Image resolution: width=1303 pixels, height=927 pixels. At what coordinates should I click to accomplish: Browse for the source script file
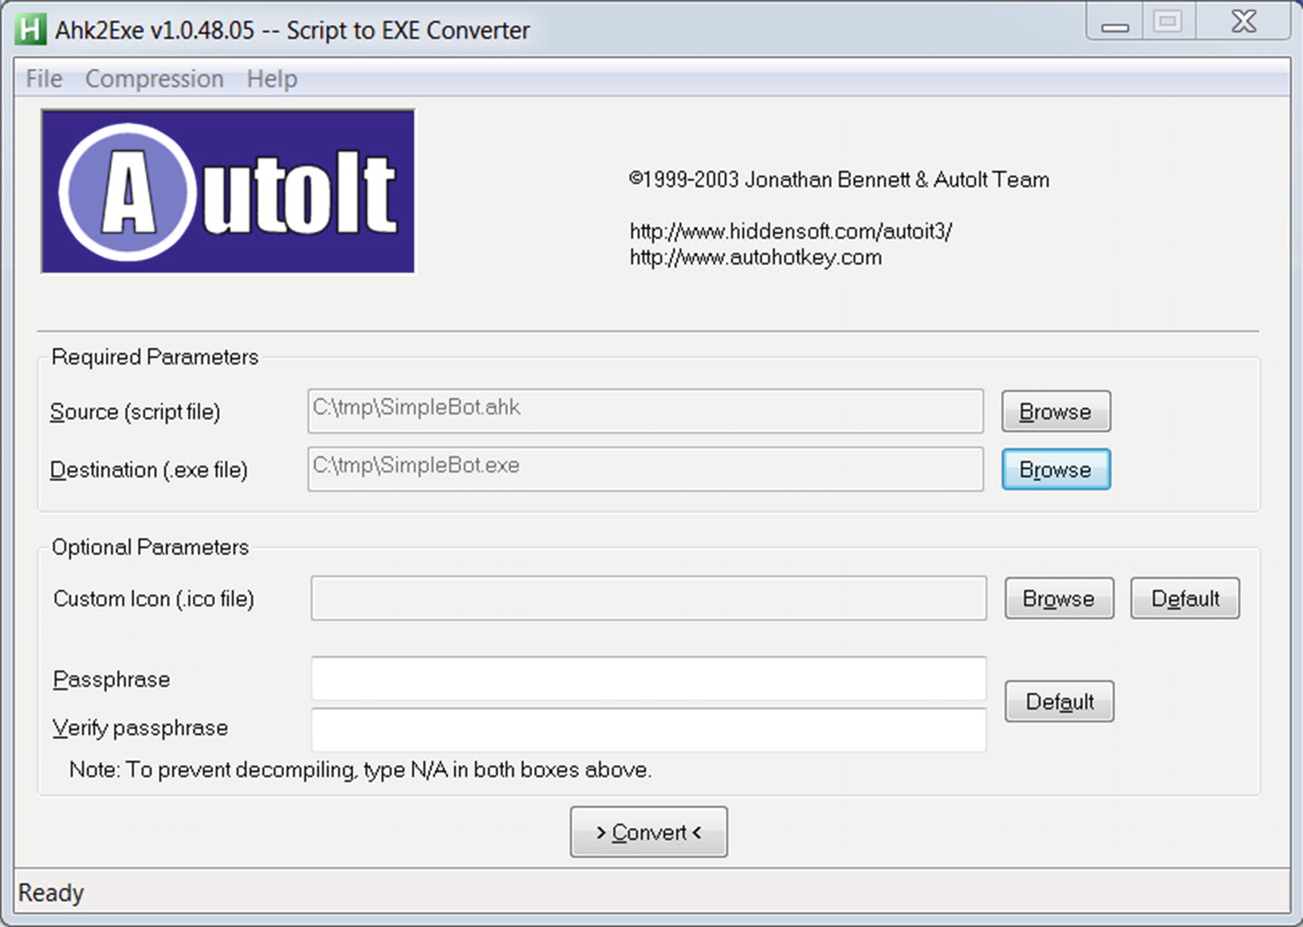click(x=1056, y=412)
